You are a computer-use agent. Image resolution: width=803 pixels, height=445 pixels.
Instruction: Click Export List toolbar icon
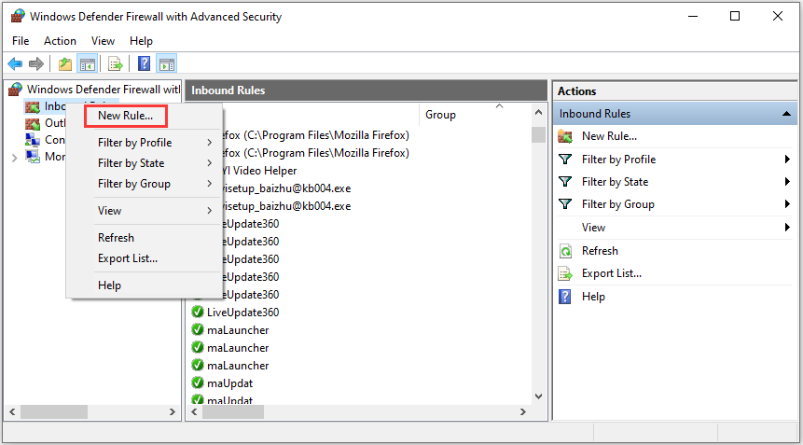pos(116,64)
